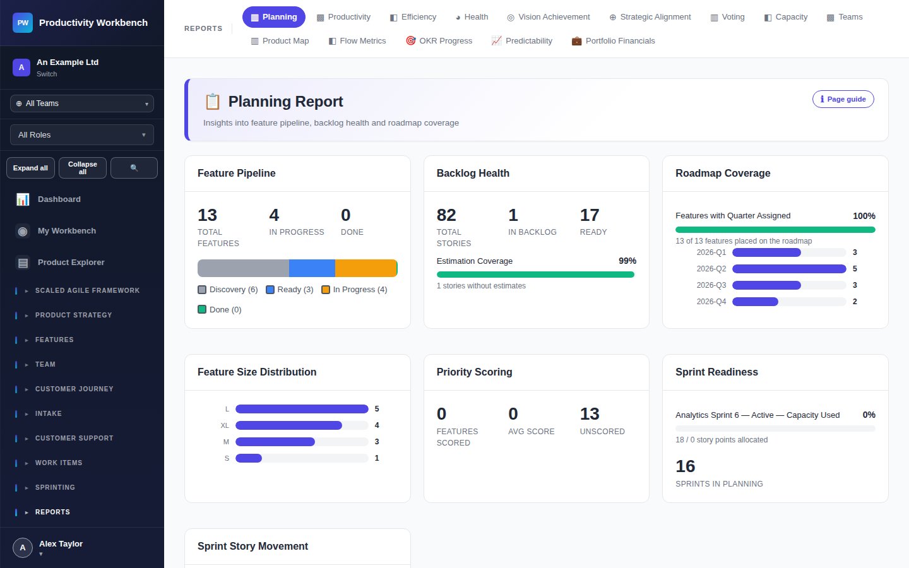Click the Page guide info icon

pyautogui.click(x=822, y=99)
